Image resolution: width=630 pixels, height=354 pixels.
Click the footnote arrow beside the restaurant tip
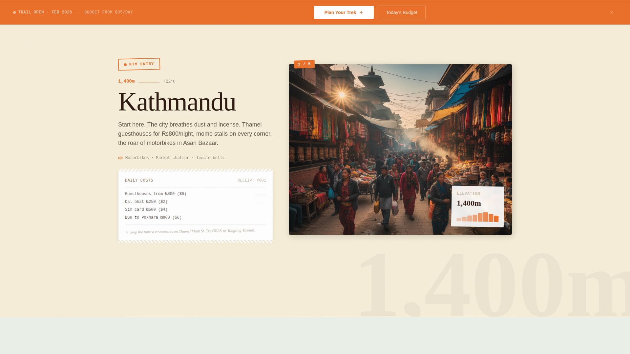(126, 231)
